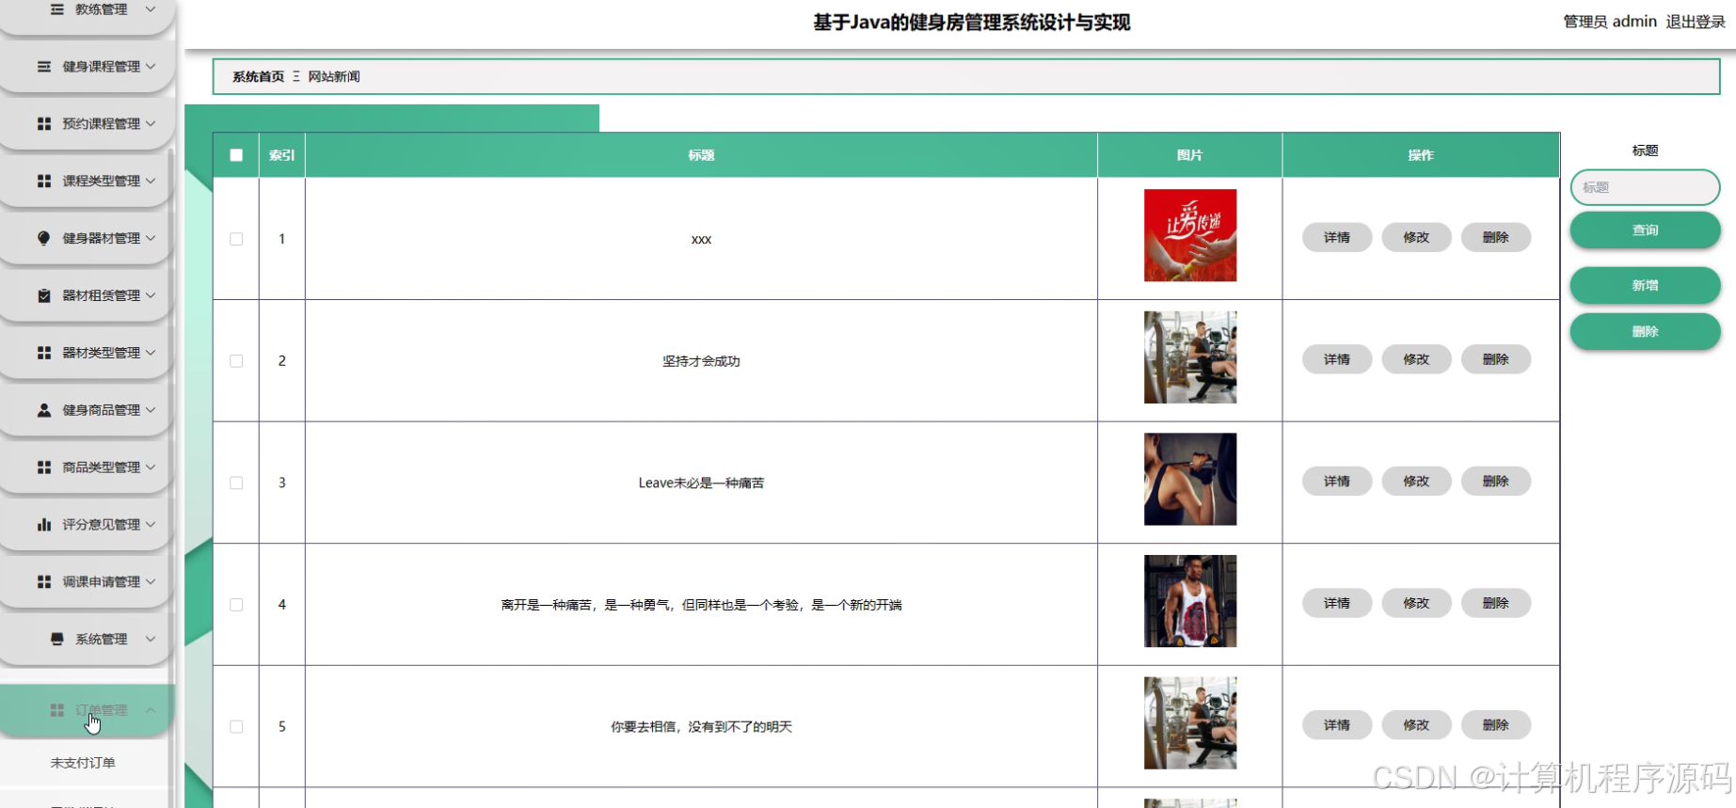Click the 器材类型管理 grid icon
Viewport: 1736px width, 808px height.
pyautogui.click(x=44, y=353)
